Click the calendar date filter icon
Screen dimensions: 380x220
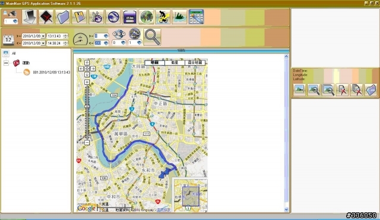point(8,40)
